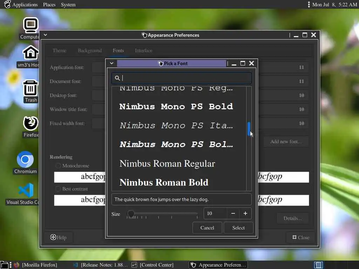Screen dimensions: 359x269
Task: Open the Trash desktop icon
Action: [31, 91]
